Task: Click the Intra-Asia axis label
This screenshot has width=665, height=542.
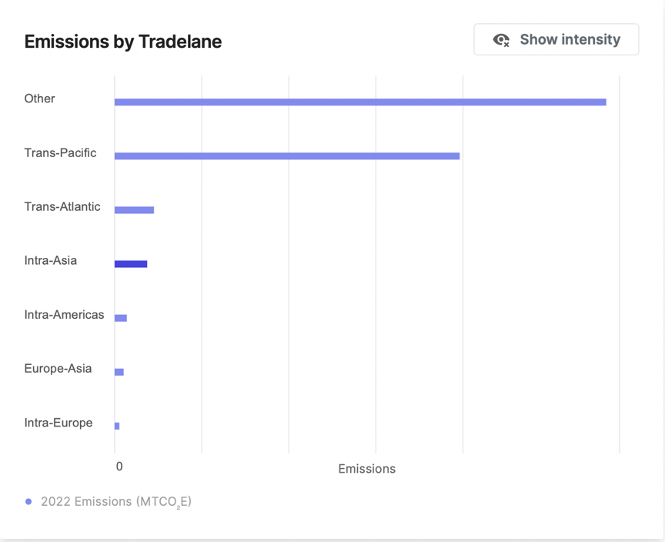Action: click(51, 260)
